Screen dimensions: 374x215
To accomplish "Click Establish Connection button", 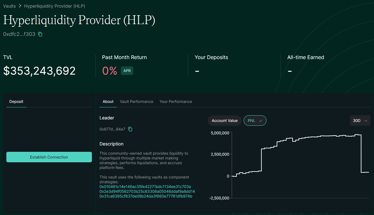I will tap(49, 157).
